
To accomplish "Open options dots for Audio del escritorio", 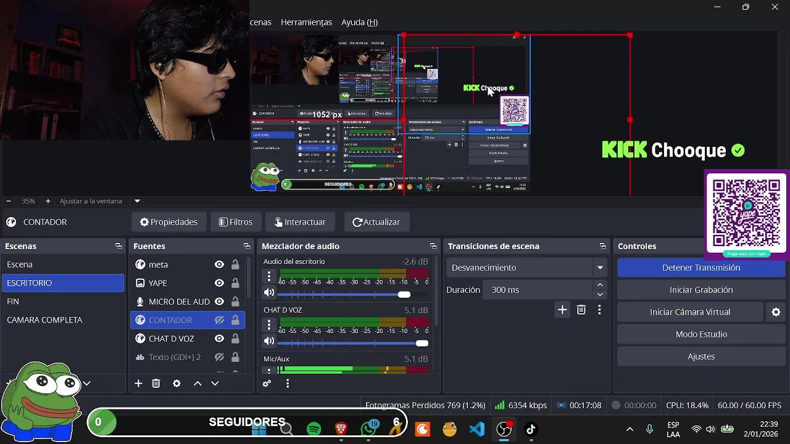I will tap(269, 276).
